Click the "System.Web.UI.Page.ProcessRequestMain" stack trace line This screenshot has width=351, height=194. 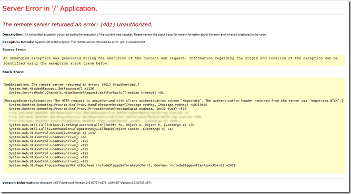tap(122, 166)
